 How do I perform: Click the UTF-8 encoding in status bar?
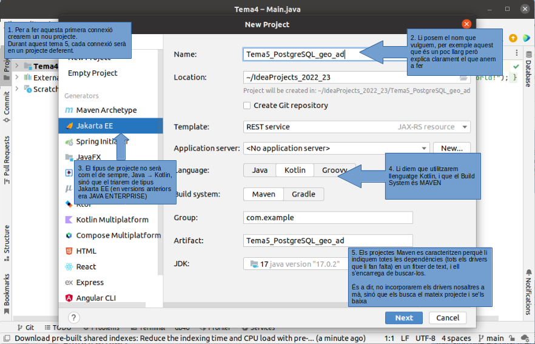coord(425,339)
